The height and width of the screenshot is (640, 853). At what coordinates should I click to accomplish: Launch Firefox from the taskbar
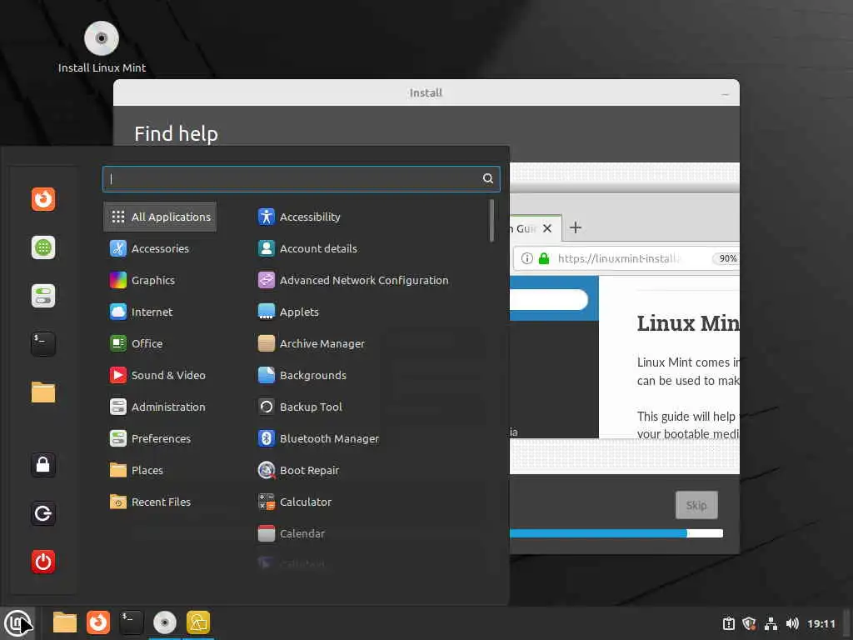pyautogui.click(x=98, y=622)
